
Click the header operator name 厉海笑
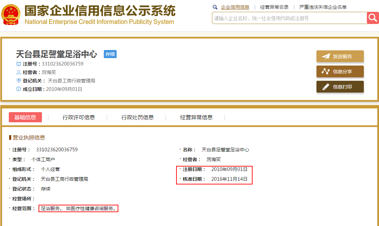pos(49,72)
